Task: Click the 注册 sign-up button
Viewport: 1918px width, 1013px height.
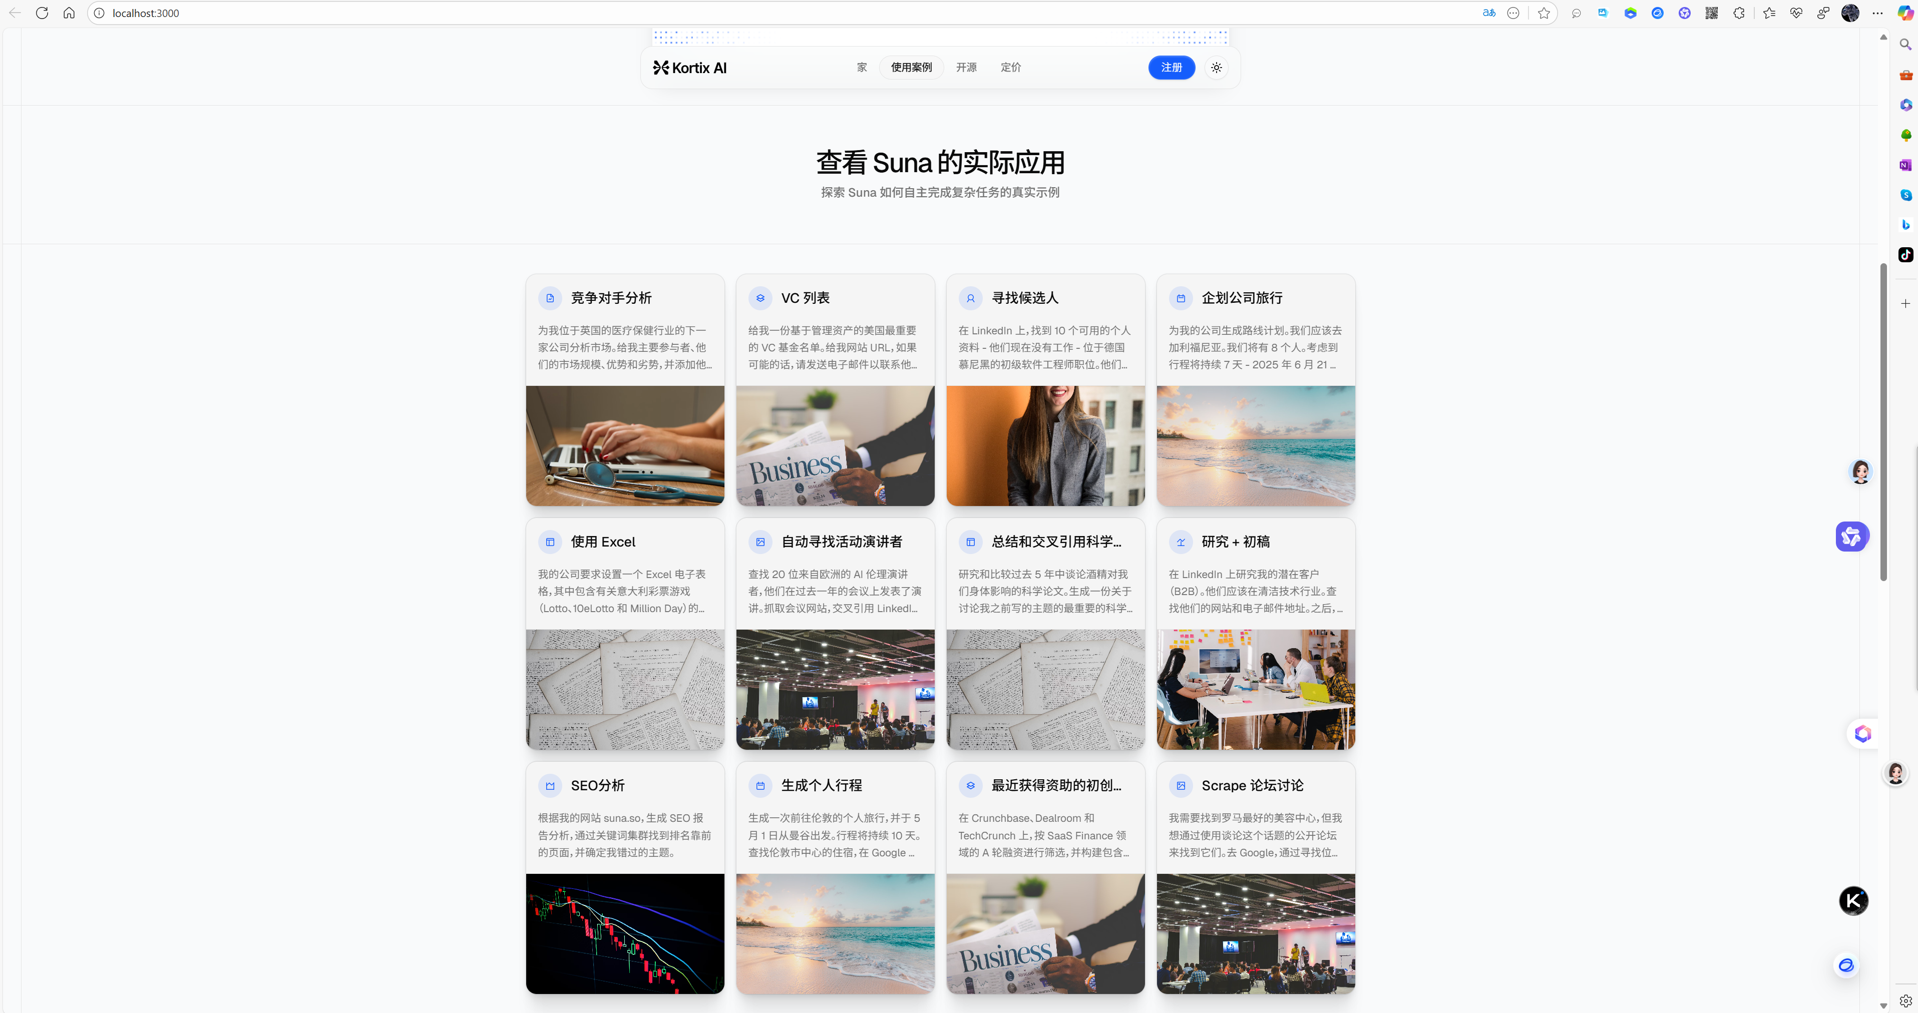Action: tap(1171, 68)
